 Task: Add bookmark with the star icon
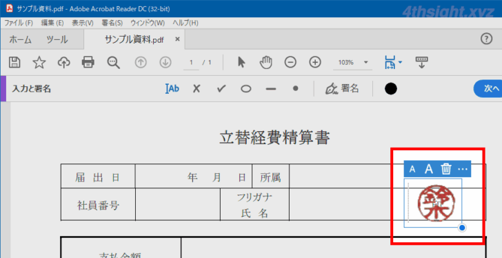[x=39, y=62]
